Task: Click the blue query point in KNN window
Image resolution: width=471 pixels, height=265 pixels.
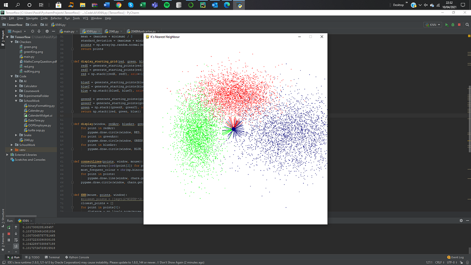Action: click(x=233, y=129)
